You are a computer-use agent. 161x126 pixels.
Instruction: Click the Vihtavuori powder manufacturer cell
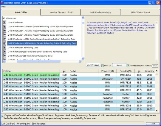coord(107,79)
